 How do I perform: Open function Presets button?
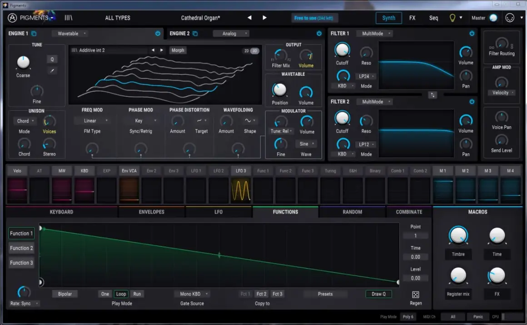pos(325,294)
